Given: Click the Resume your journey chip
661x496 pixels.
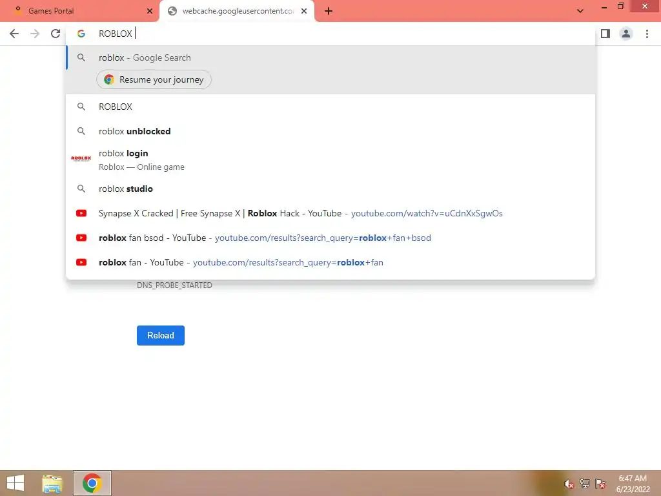Looking at the screenshot, I should click(x=154, y=79).
